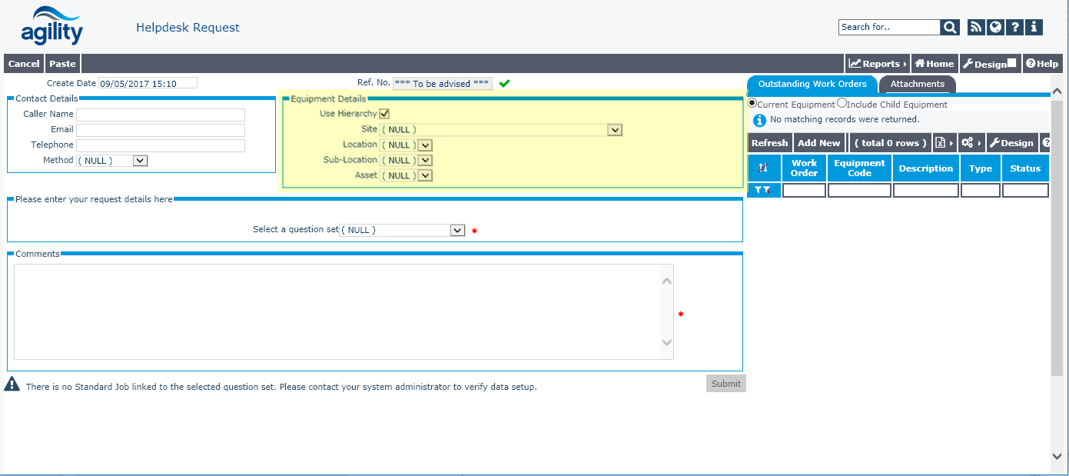The width and height of the screenshot is (1069, 476).
Task: Select Include Child Equipment radio button
Action: click(842, 104)
